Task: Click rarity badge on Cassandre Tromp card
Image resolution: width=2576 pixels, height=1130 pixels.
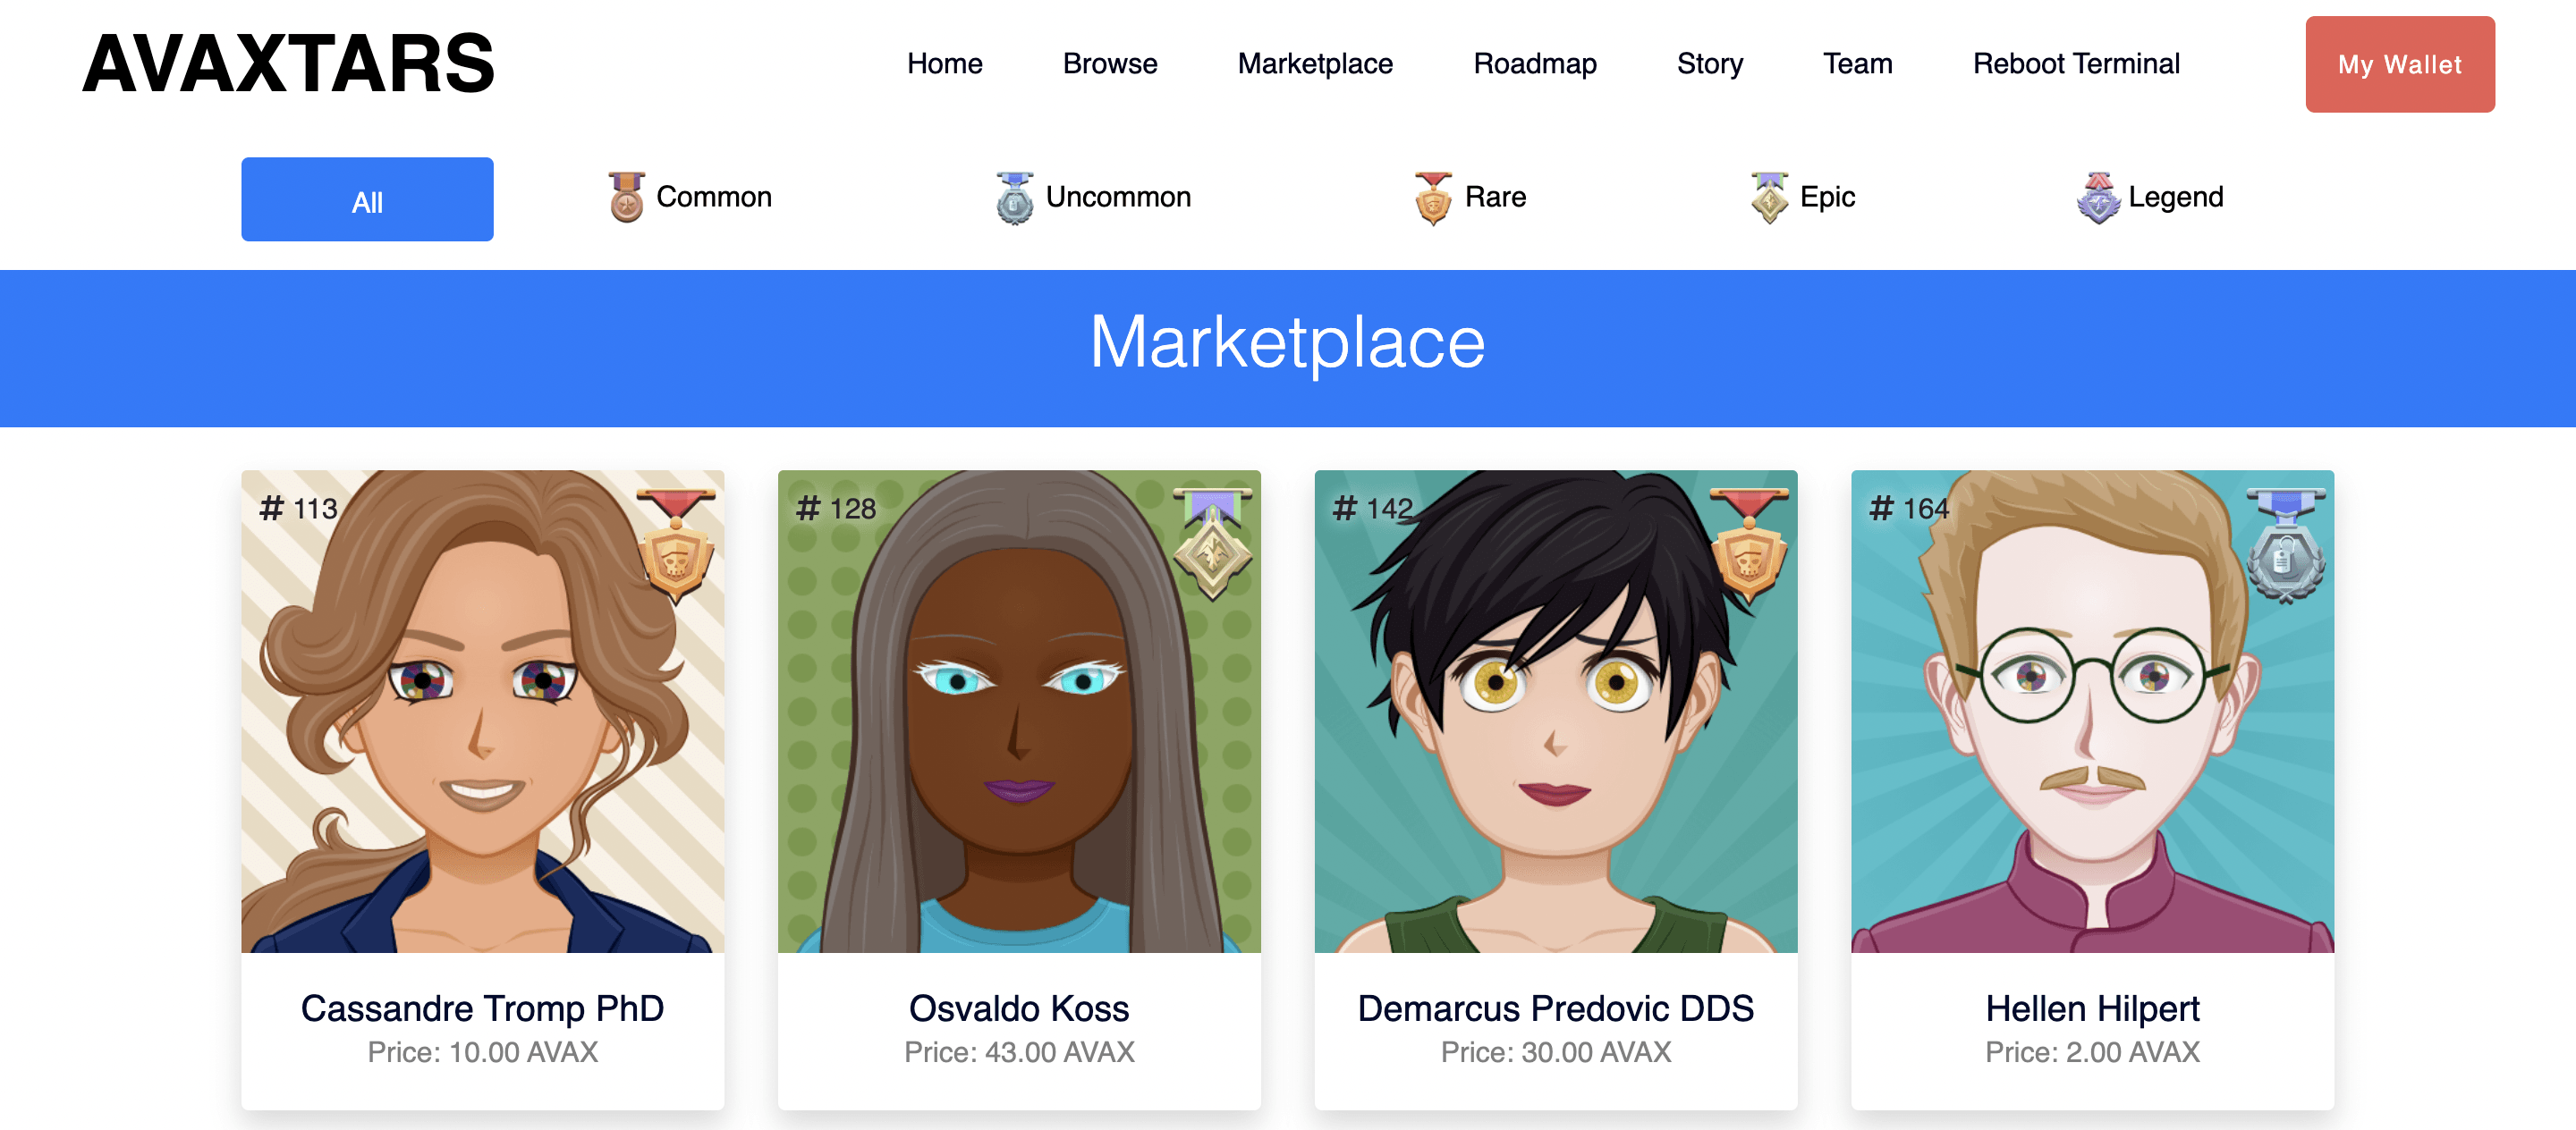Action: (676, 545)
